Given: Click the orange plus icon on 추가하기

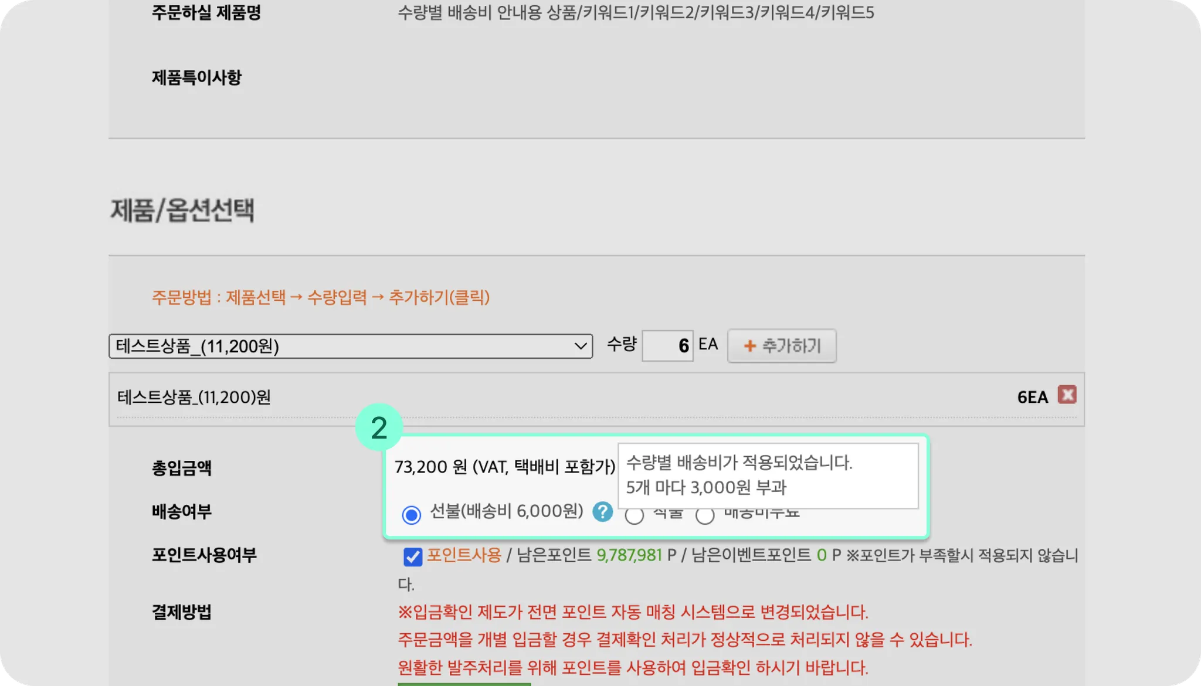Looking at the screenshot, I should (x=749, y=346).
